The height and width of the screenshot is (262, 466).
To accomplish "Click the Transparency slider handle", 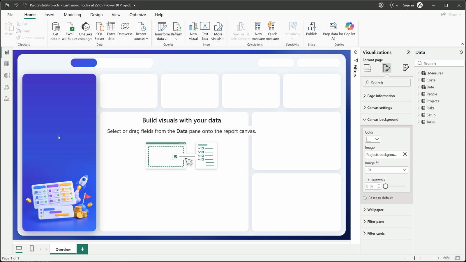I will [385, 186].
